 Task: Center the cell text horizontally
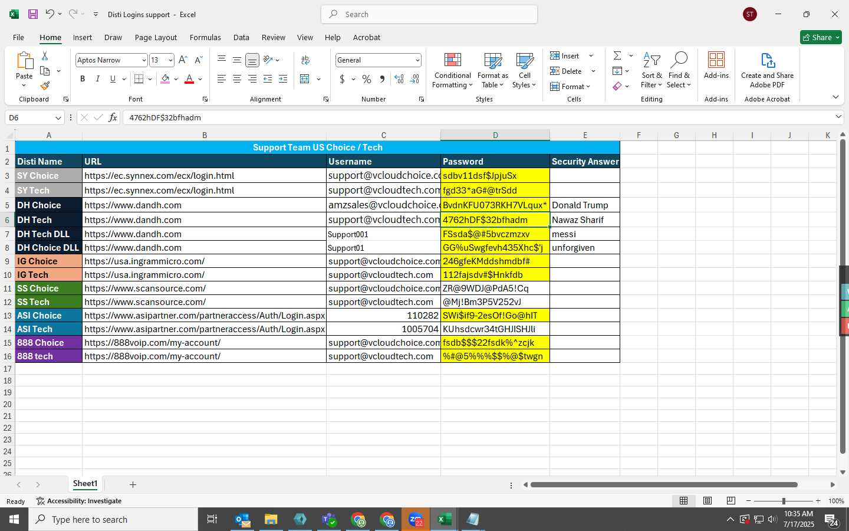237,79
